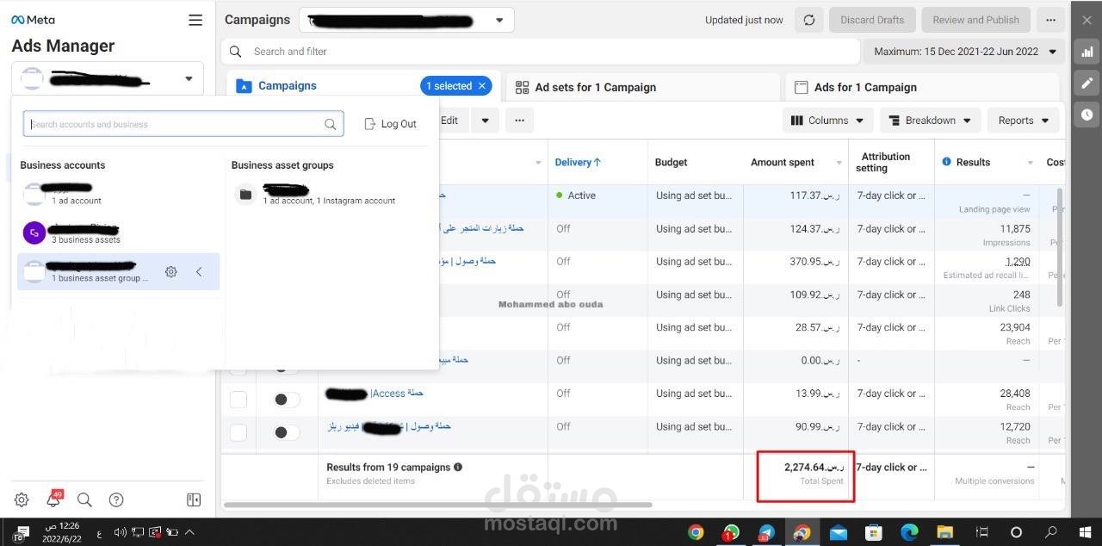The height and width of the screenshot is (546, 1102).
Task: Collapse asset groups with the left chevron
Action: (x=199, y=271)
